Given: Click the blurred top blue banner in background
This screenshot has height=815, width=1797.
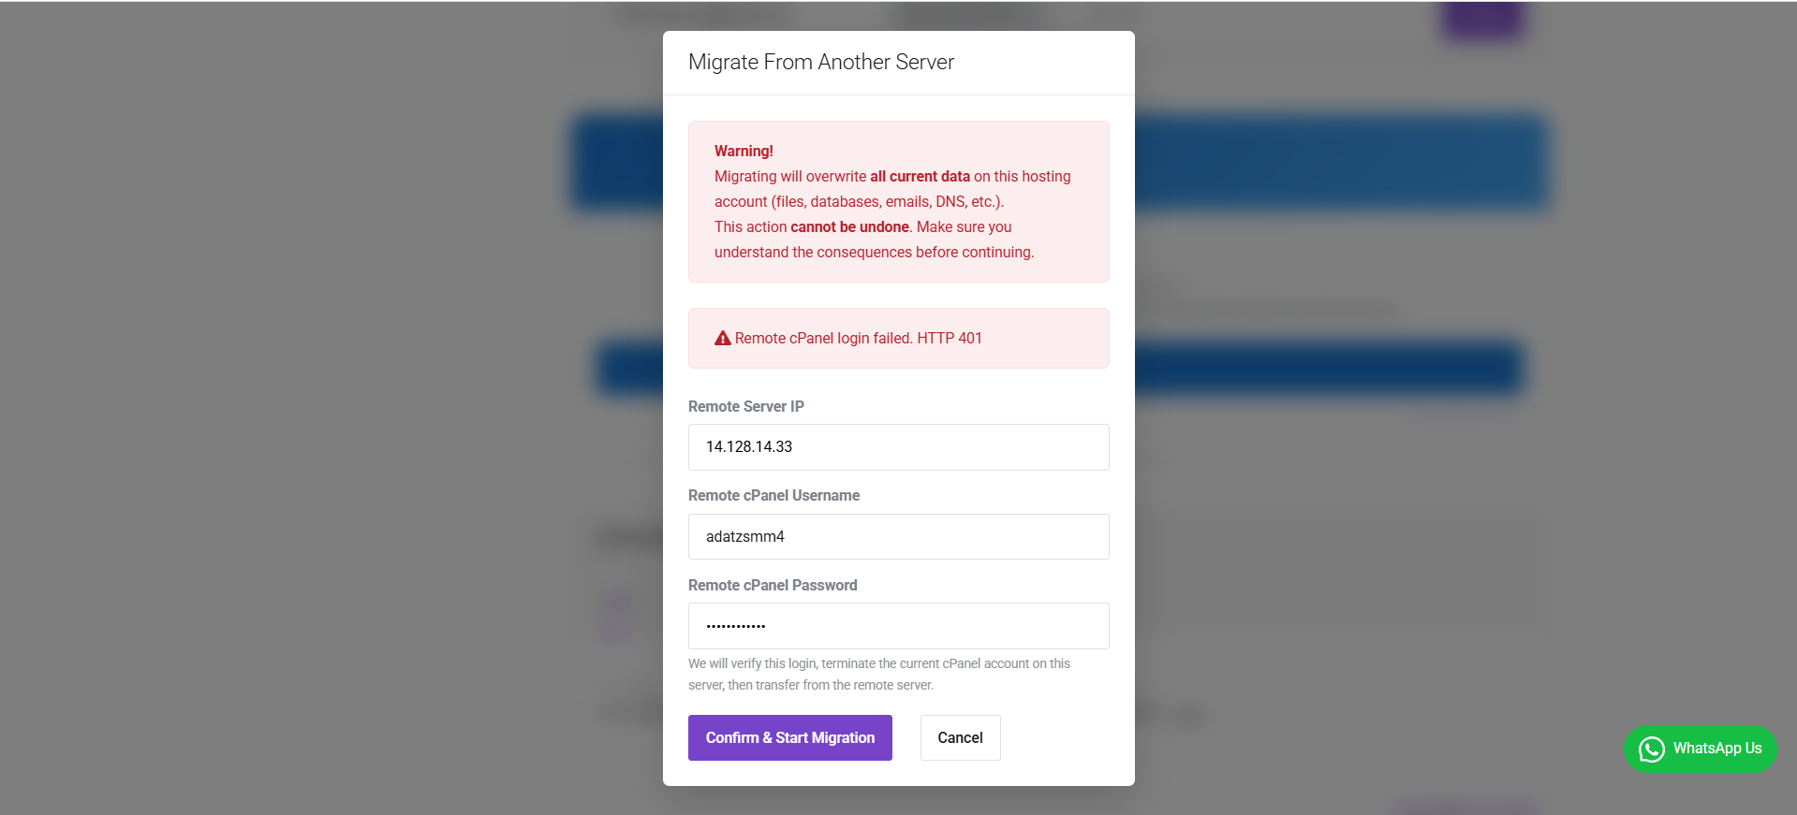Looking at the screenshot, I should (1339, 164).
